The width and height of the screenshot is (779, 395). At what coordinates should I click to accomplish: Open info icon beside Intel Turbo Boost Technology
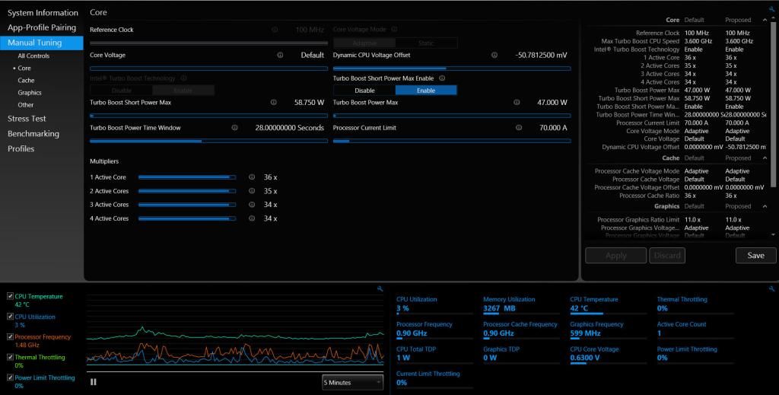[x=184, y=78]
